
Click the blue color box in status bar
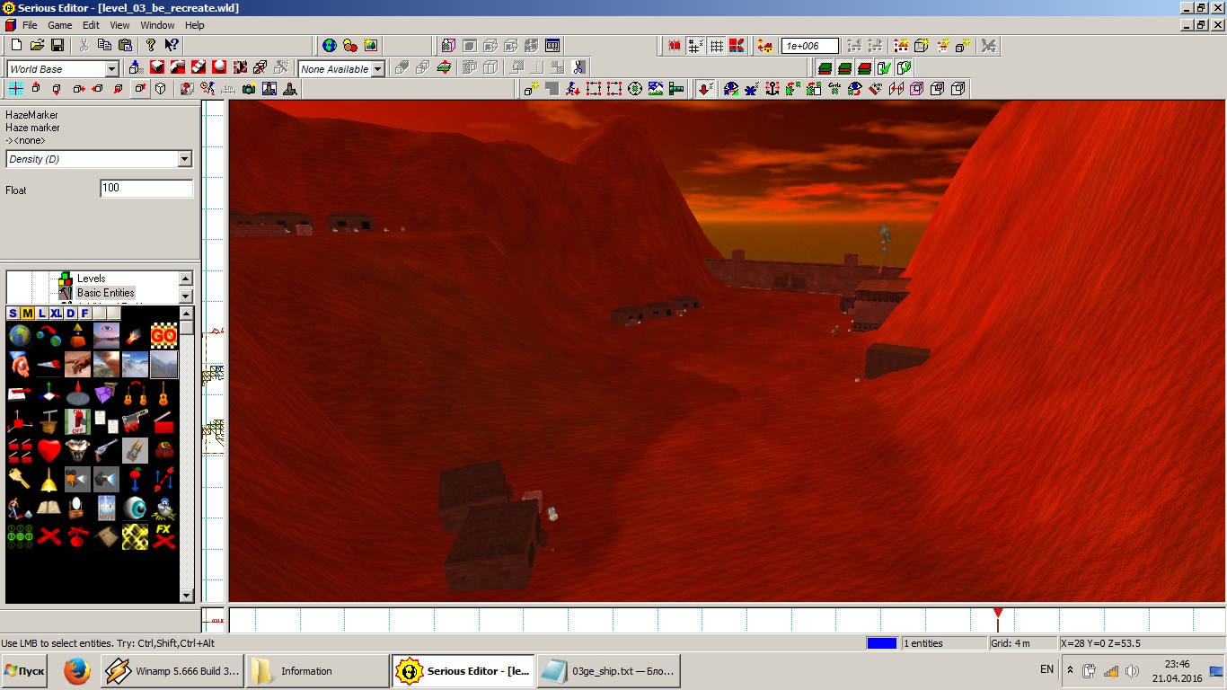[x=882, y=643]
